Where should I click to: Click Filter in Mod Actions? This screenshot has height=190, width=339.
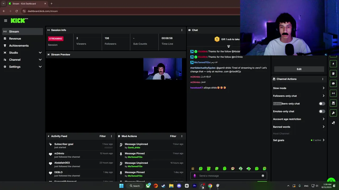173,136
